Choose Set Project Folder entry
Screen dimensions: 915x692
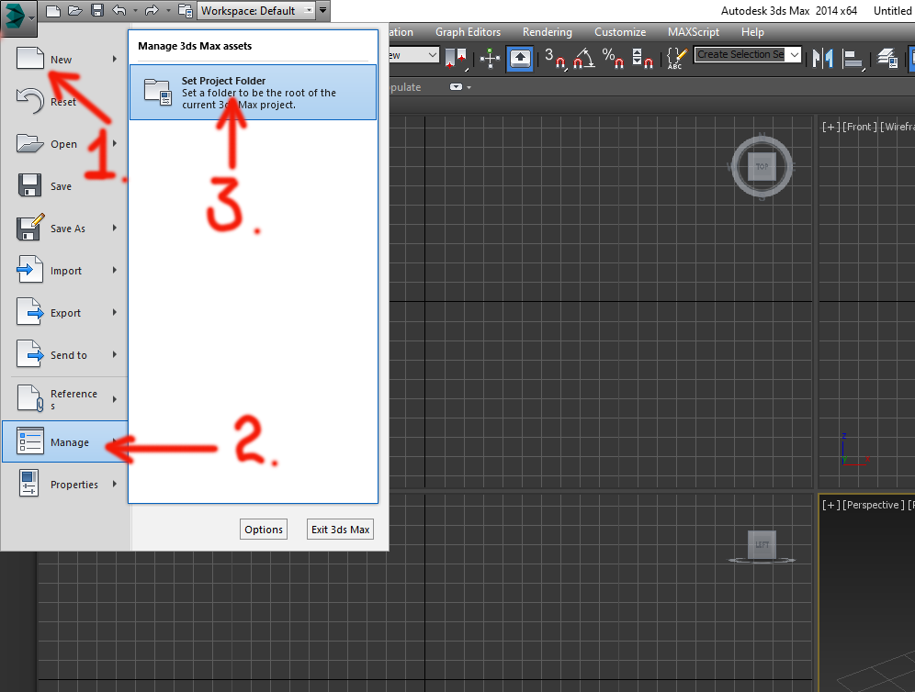tap(253, 92)
